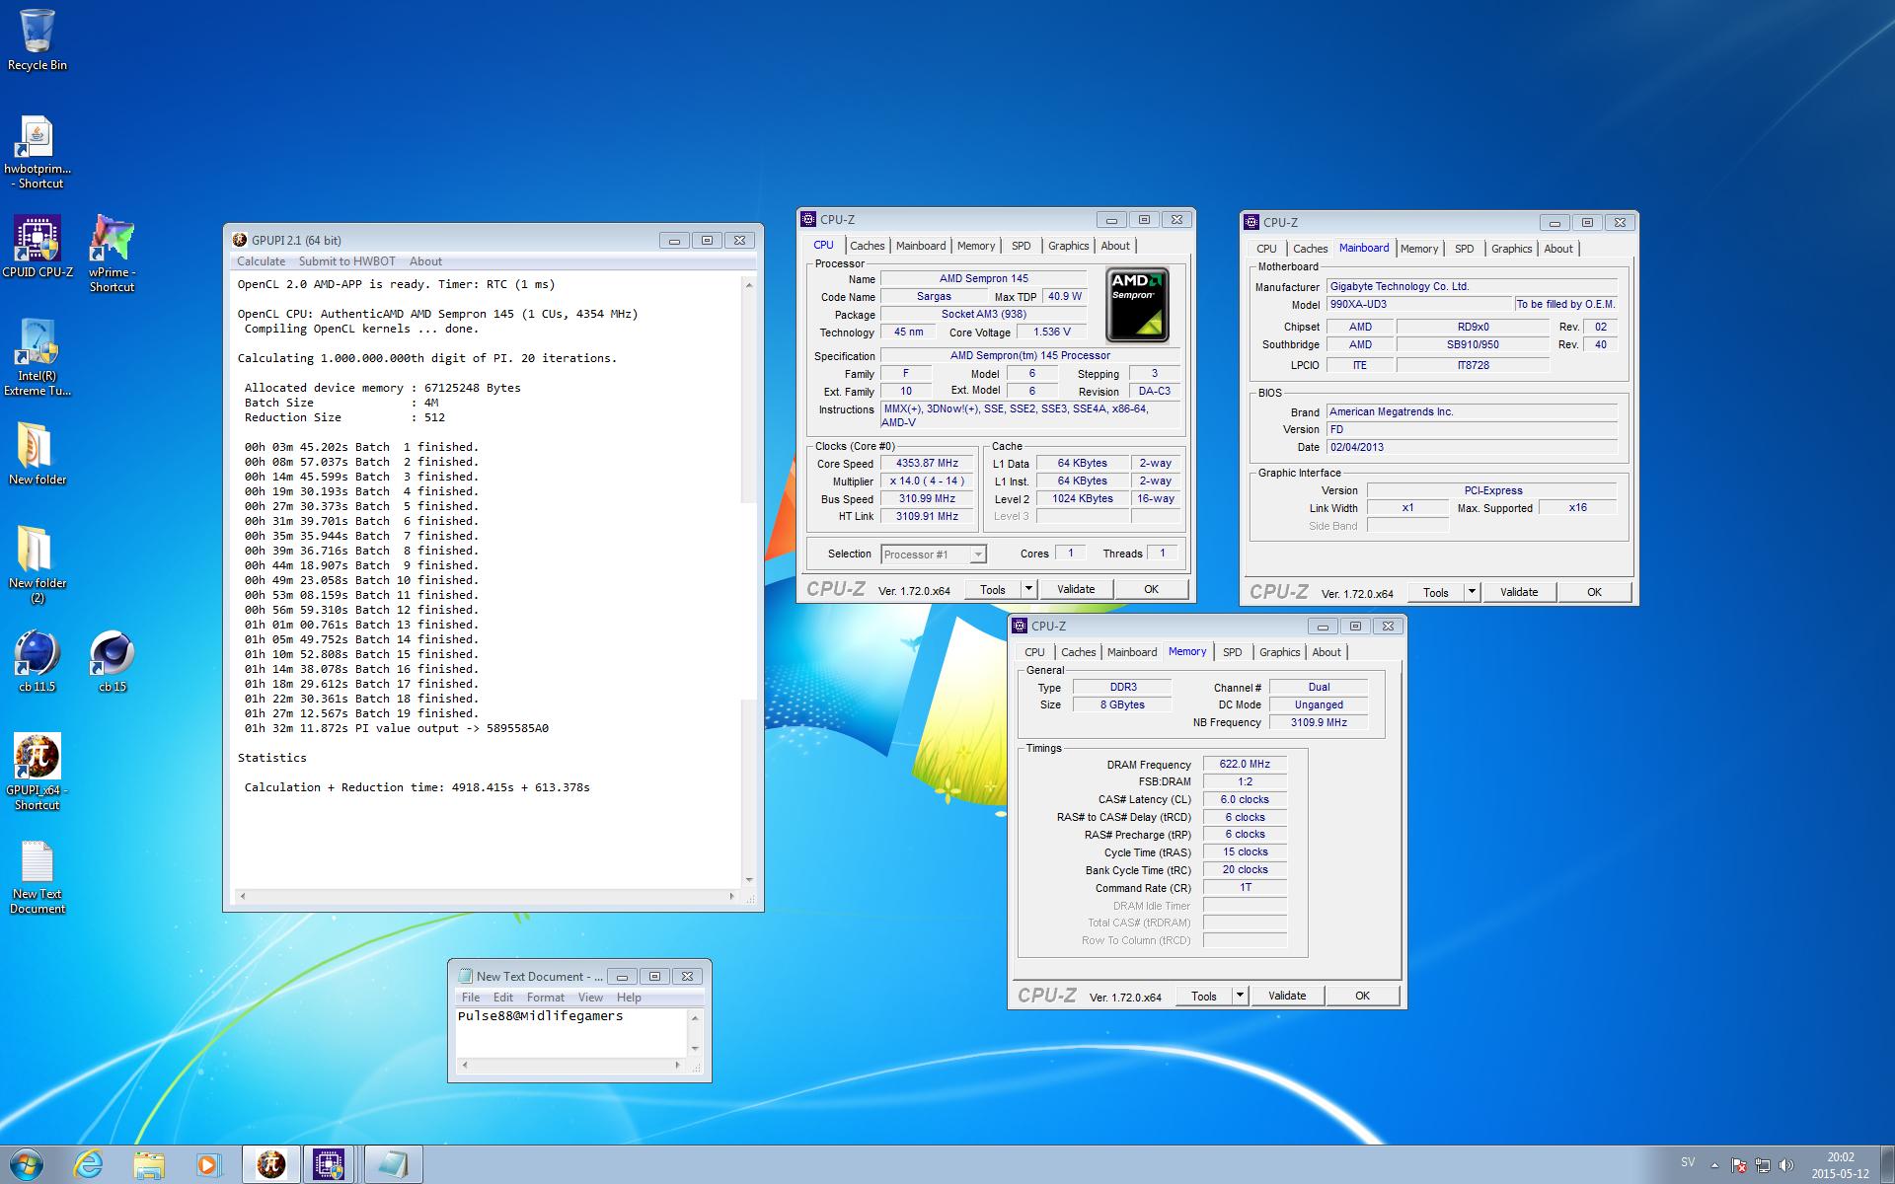Expand Tools dropdown arrow in CPU window
This screenshot has width=1895, height=1184.
[x=1027, y=589]
